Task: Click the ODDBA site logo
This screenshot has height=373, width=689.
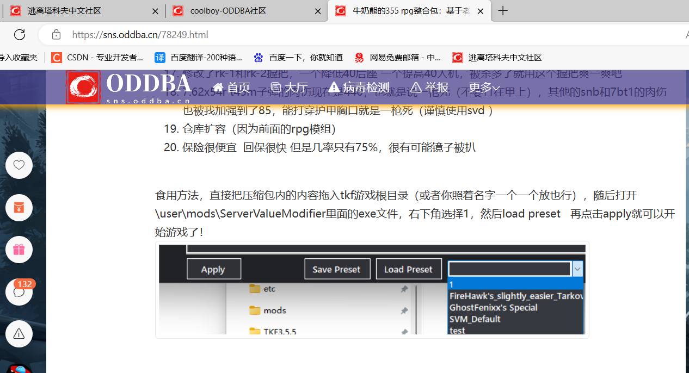Action: pos(128,87)
